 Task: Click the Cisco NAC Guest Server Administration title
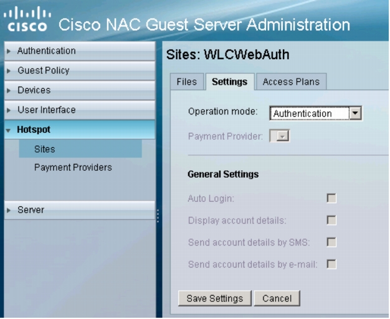pos(204,25)
